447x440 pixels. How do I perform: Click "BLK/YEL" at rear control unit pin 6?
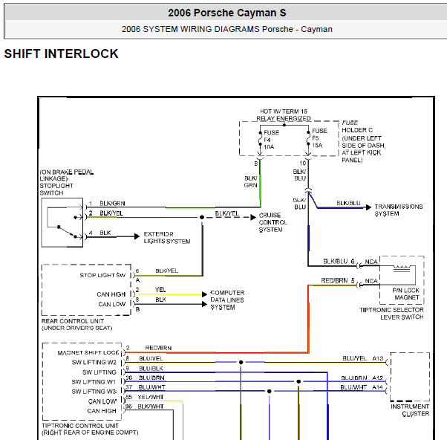tap(167, 271)
